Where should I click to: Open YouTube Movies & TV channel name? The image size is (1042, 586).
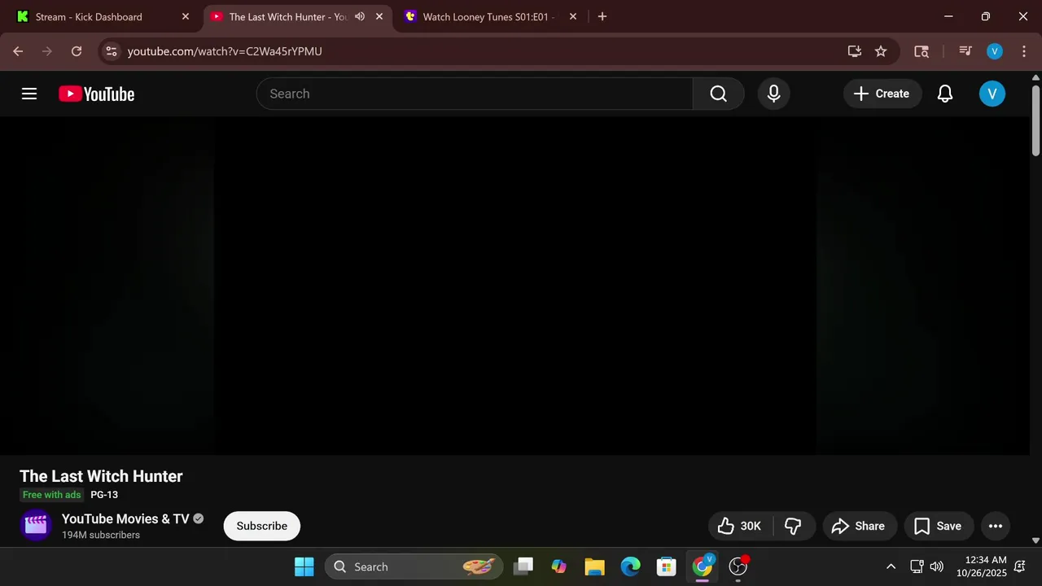[x=125, y=518]
